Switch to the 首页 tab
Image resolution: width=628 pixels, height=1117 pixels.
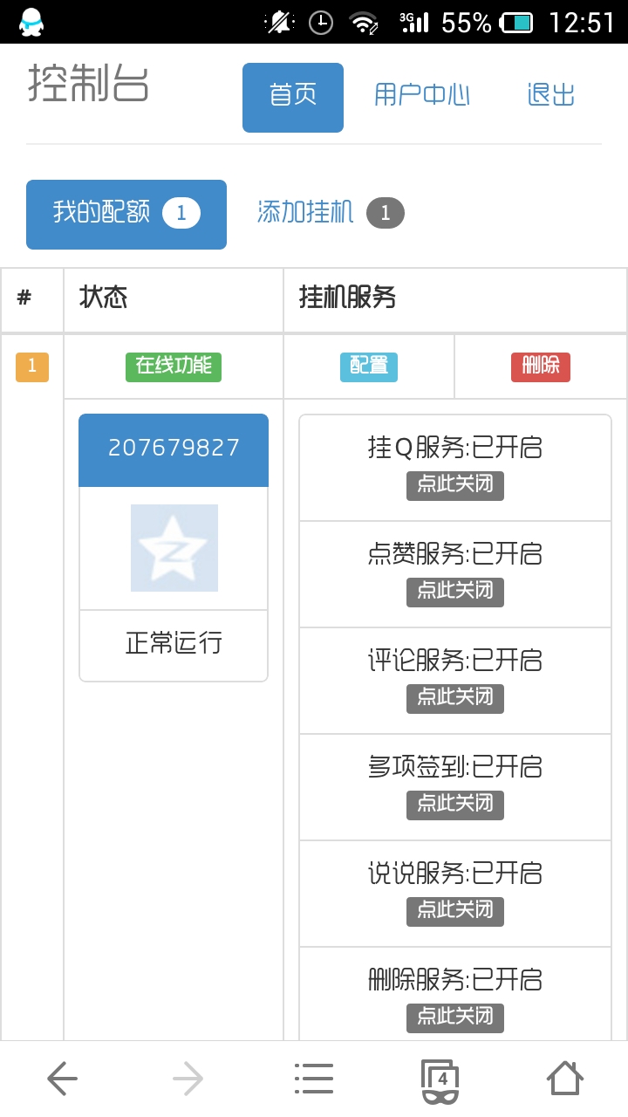[293, 97]
